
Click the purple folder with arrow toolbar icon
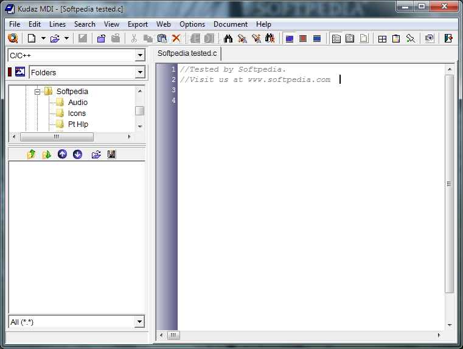click(x=101, y=38)
